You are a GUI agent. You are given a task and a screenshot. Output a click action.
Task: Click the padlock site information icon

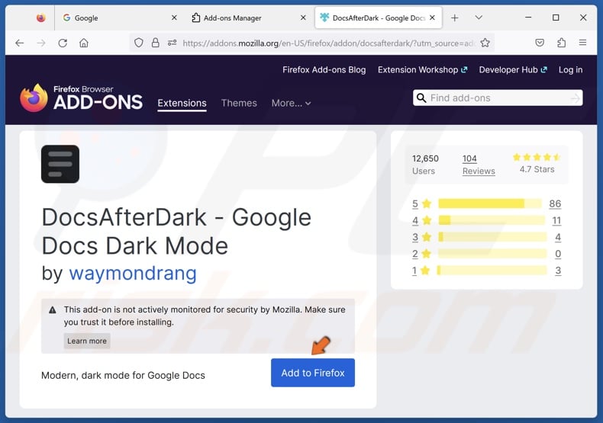156,43
